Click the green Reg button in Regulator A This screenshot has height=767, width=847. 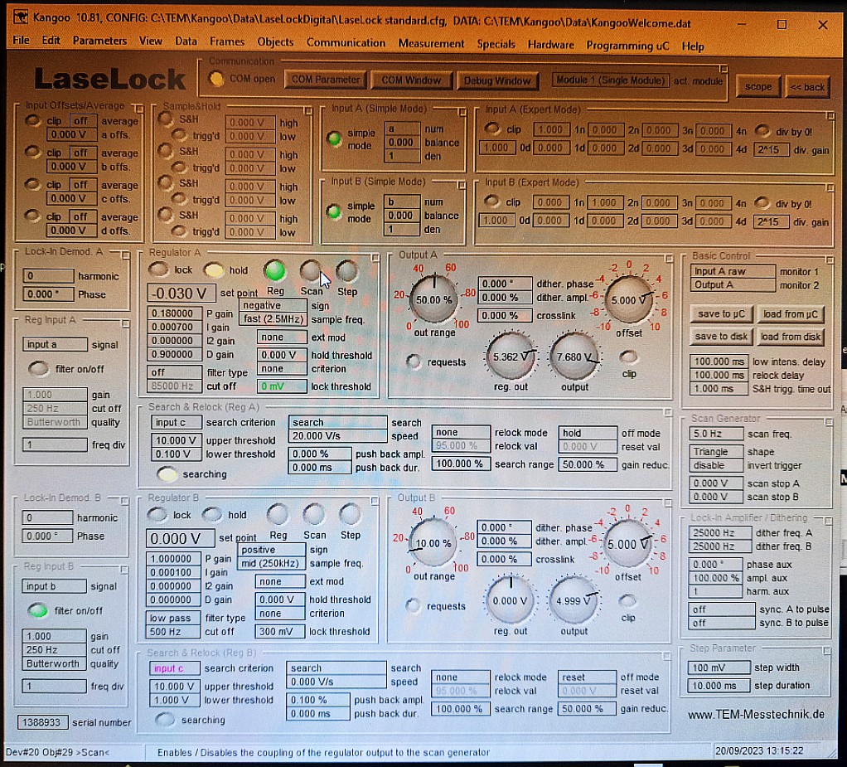point(275,271)
